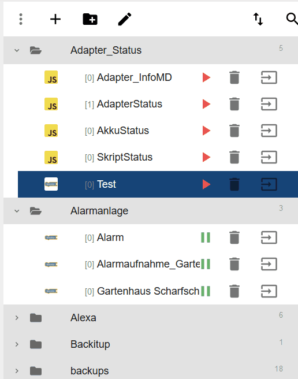Open the three-dot options menu
The width and height of the screenshot is (298, 379).
pos(21,19)
